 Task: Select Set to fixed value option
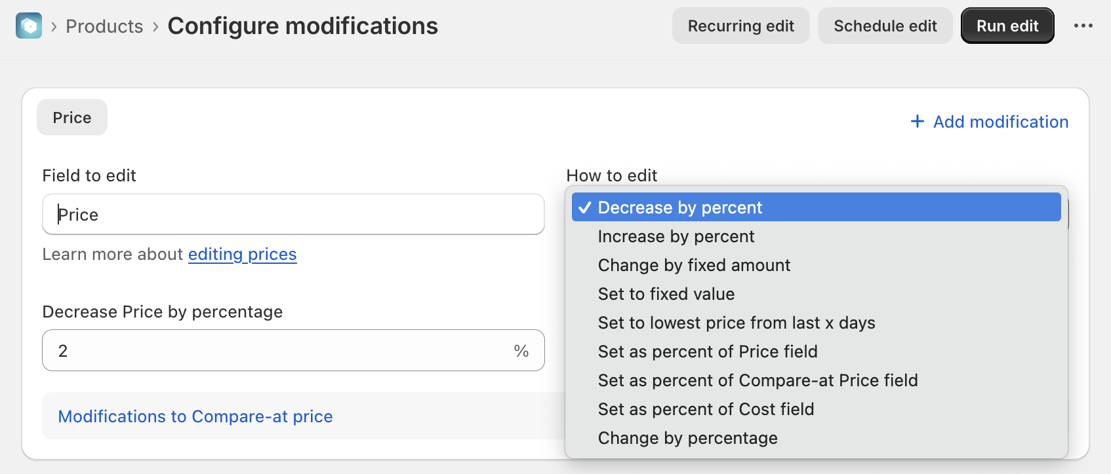(666, 294)
